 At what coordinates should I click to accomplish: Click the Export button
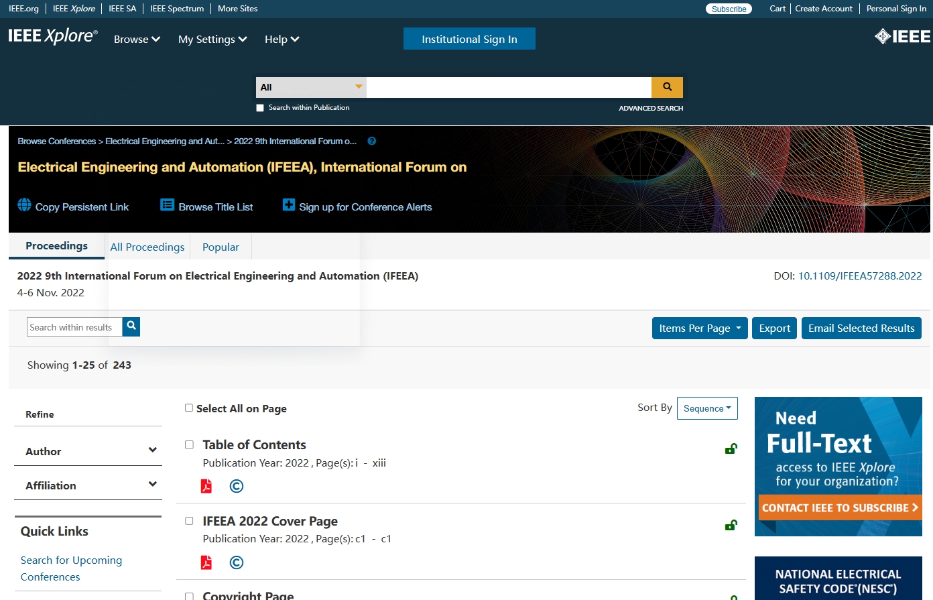pyautogui.click(x=775, y=328)
